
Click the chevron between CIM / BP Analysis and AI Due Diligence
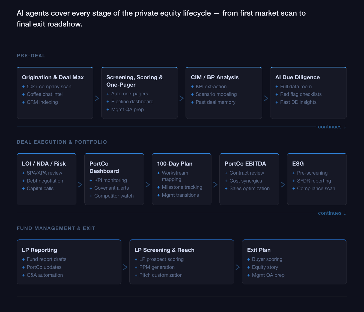click(x=266, y=98)
